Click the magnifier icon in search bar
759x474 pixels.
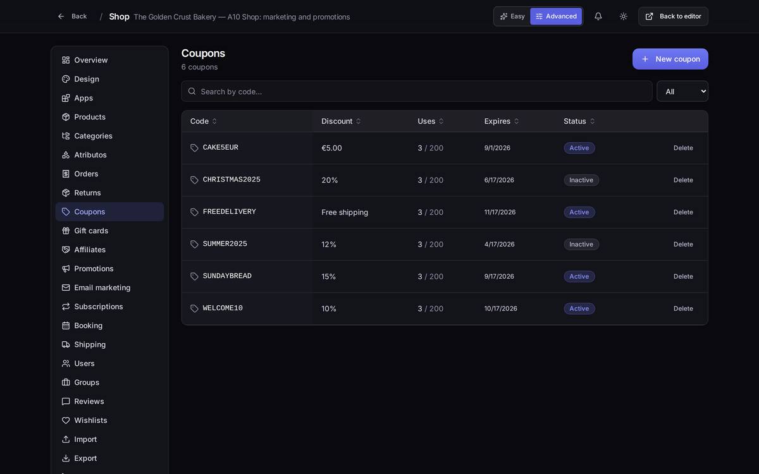pyautogui.click(x=192, y=91)
